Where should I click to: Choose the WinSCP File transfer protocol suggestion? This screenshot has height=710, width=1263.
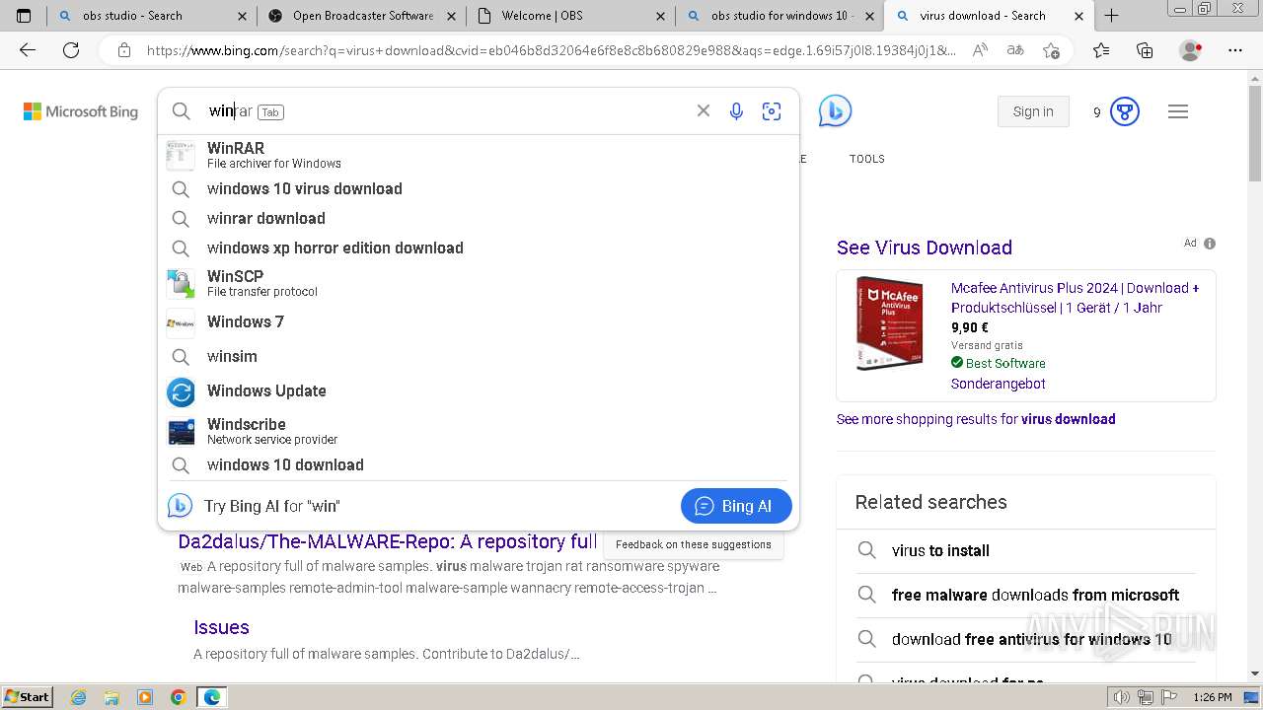[479, 283]
